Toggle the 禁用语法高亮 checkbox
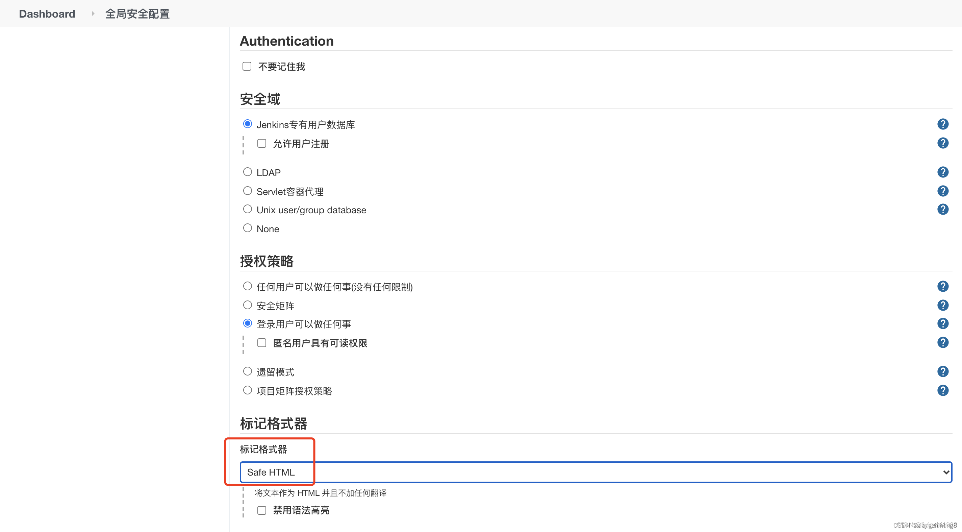This screenshot has height=532, width=962. tap(262, 510)
